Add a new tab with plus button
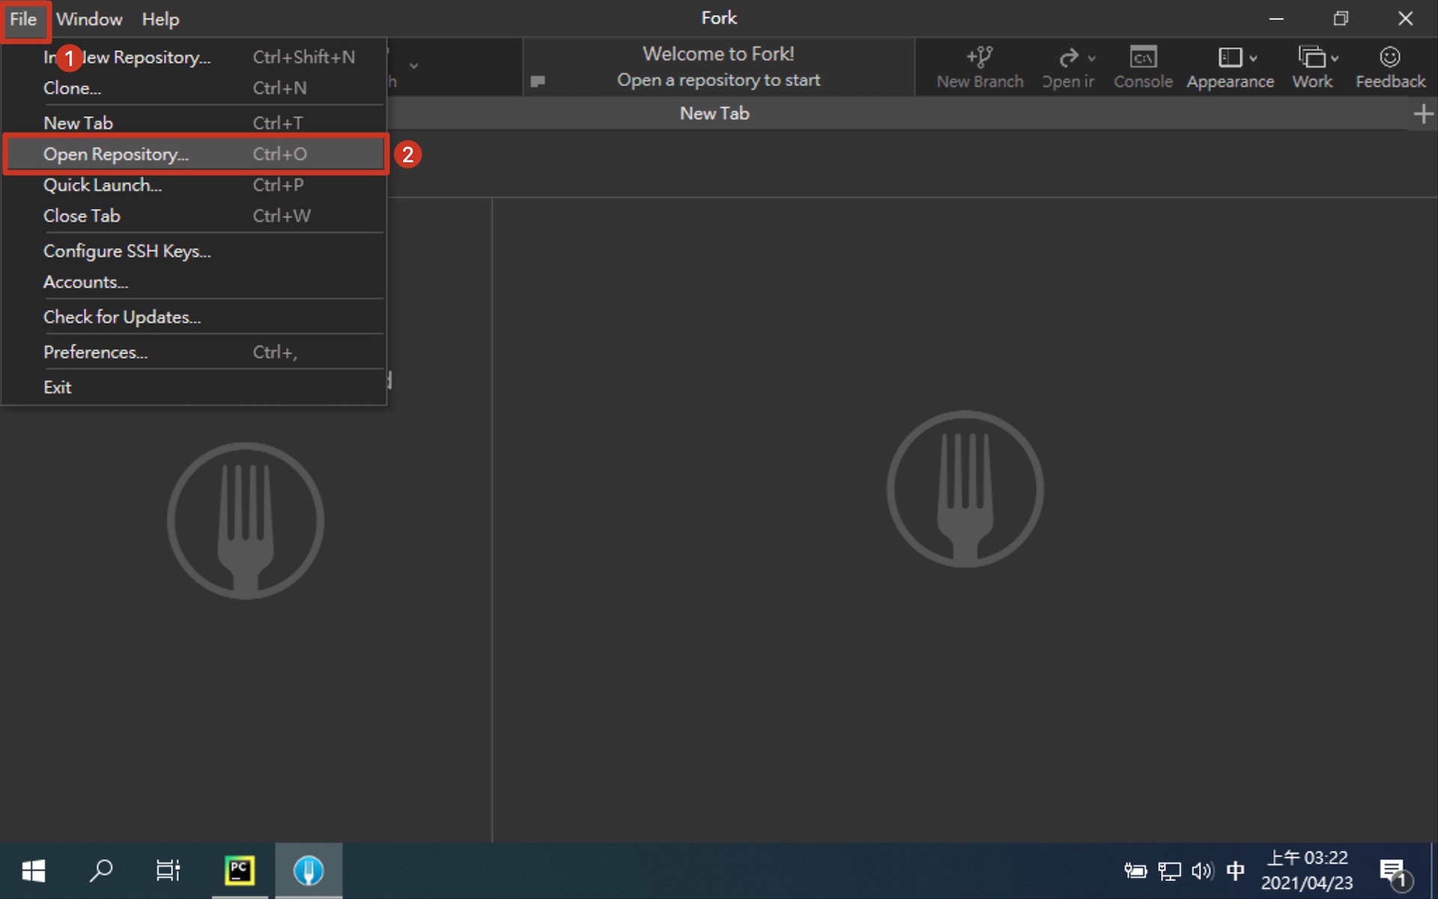This screenshot has height=899, width=1438. 1423,114
